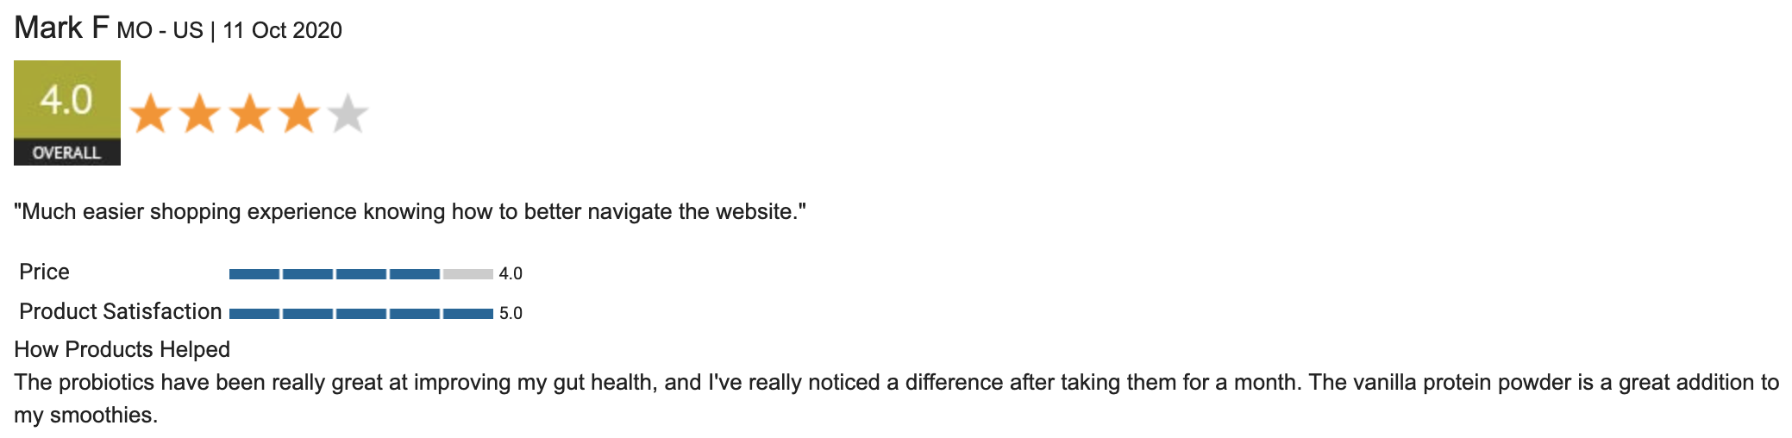The height and width of the screenshot is (438, 1792).
Task: Click the fifth gray rating star
Action: point(348,114)
